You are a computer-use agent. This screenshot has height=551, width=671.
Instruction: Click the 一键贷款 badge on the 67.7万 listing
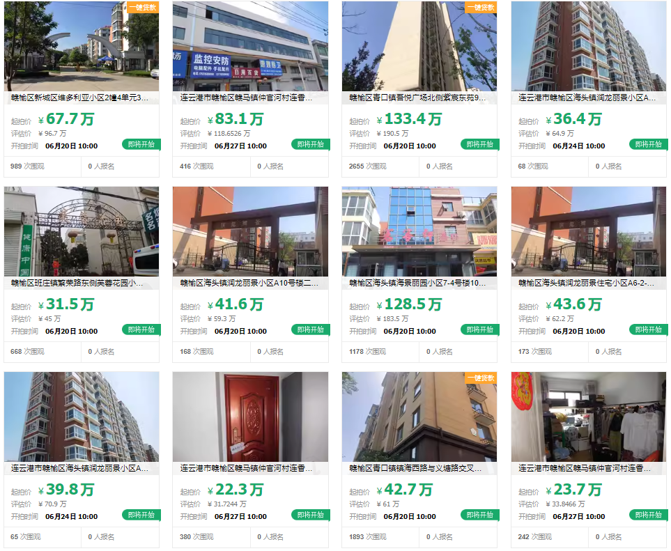[x=143, y=7]
